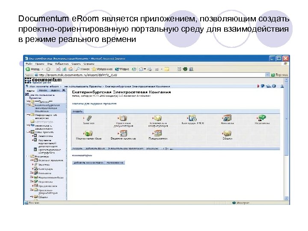This screenshot has height=231, width=308.
Task: Switch to the поиск sidebar tab
Action: pyautogui.click(x=43, y=90)
